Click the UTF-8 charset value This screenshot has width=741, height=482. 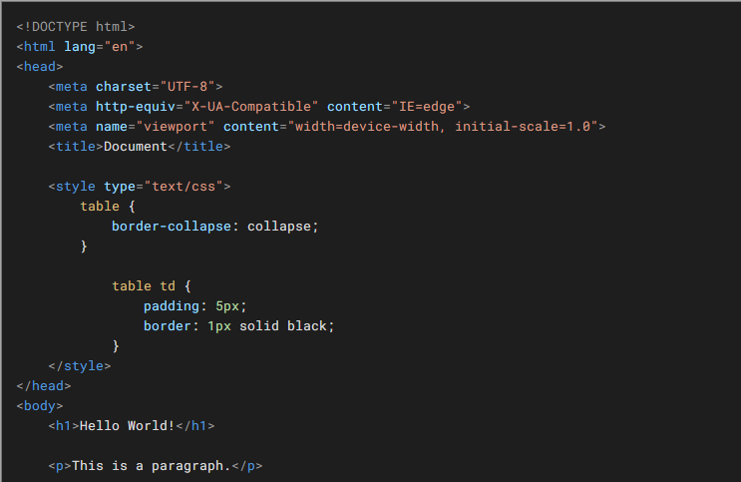187,87
